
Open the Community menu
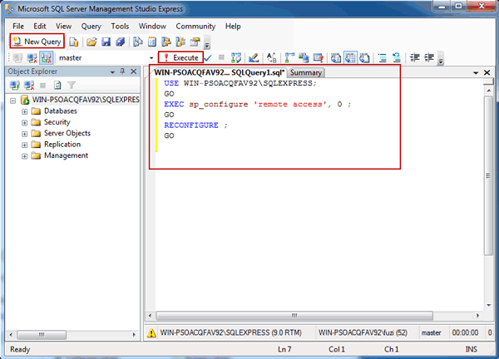coord(195,26)
